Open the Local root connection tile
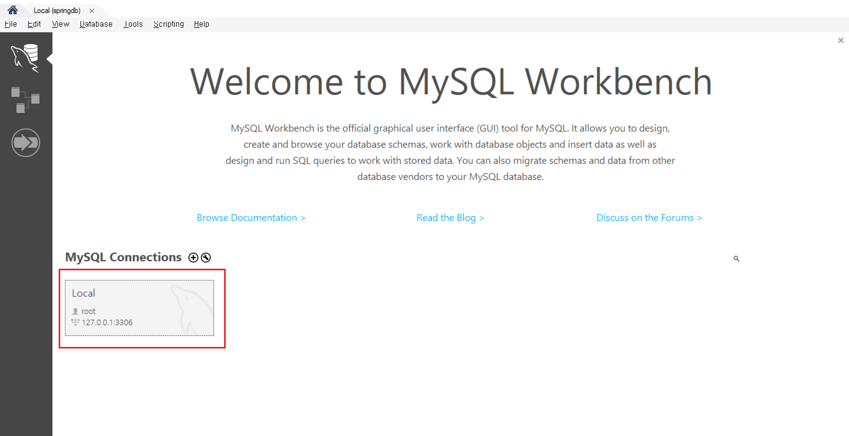This screenshot has width=849, height=436. (x=139, y=308)
